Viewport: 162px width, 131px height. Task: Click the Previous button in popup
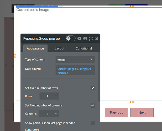coord(116,112)
